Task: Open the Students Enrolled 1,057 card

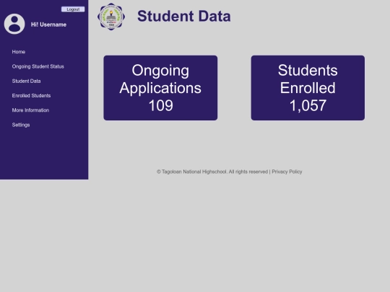Action: tap(308, 88)
